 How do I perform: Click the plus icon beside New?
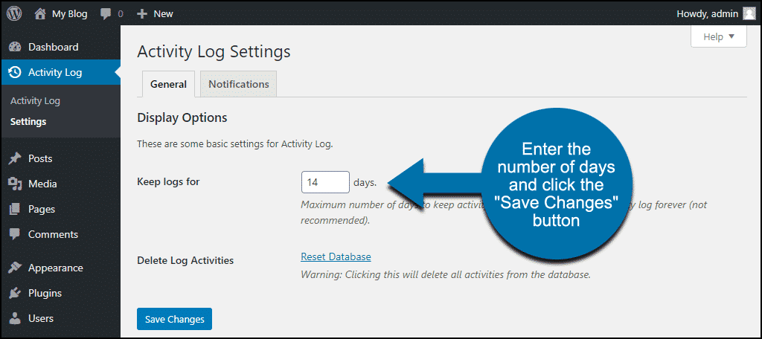pos(142,14)
